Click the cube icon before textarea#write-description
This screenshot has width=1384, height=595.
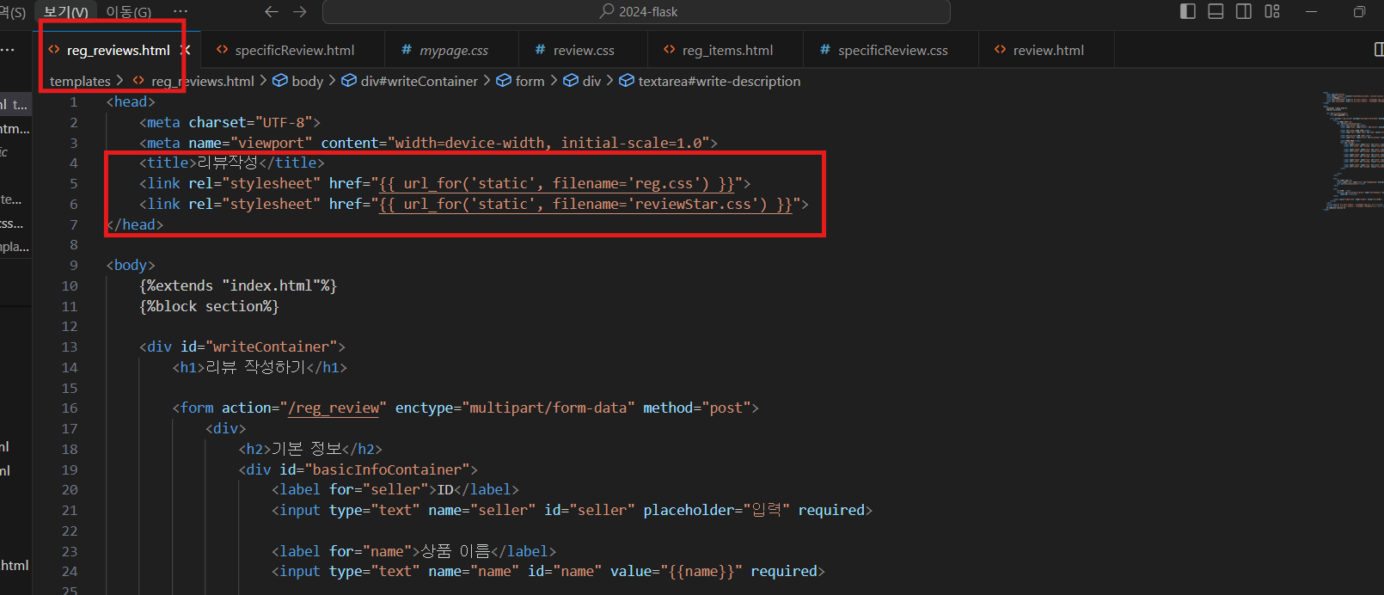627,81
